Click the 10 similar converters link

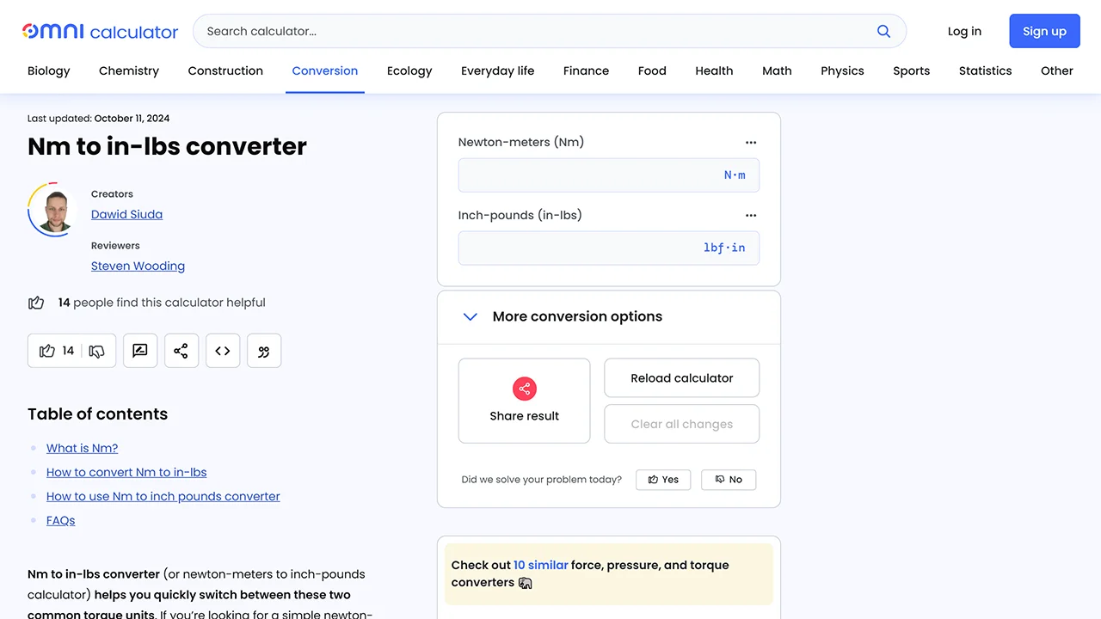[x=540, y=565]
